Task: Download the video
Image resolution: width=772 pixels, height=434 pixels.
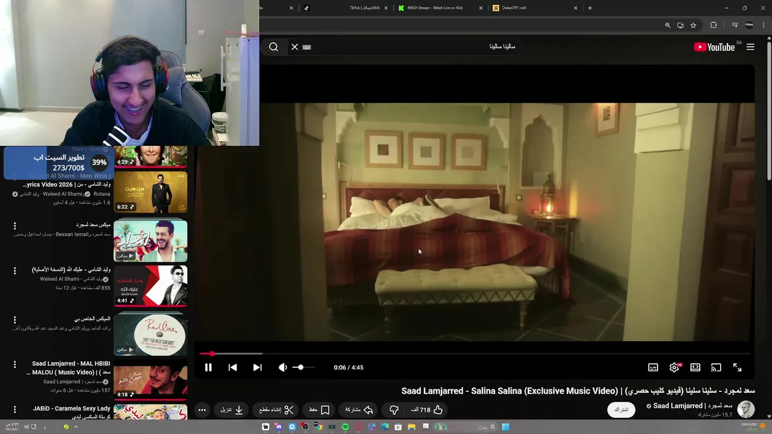Action: click(x=232, y=410)
